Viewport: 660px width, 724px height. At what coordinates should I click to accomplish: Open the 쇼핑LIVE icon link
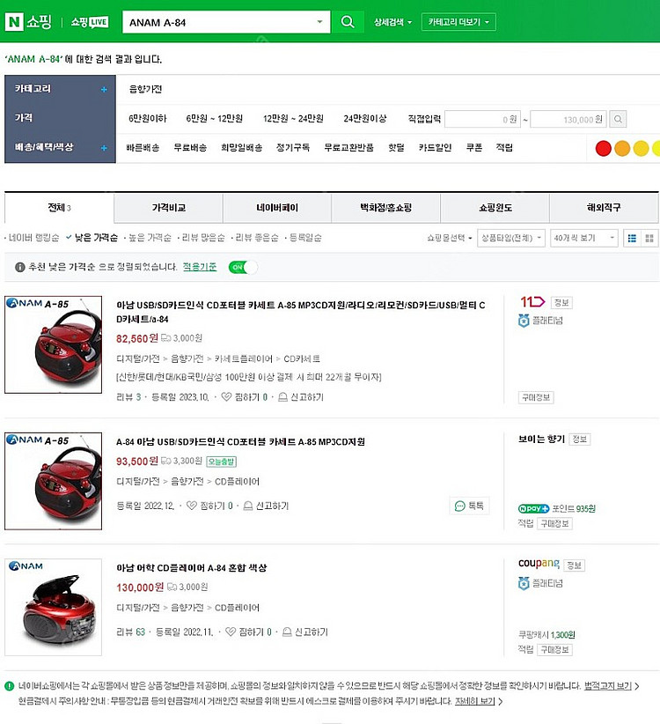90,22
